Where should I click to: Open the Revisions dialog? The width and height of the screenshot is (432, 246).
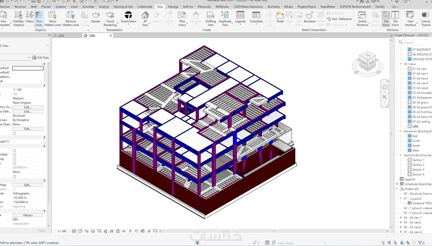pos(310,17)
